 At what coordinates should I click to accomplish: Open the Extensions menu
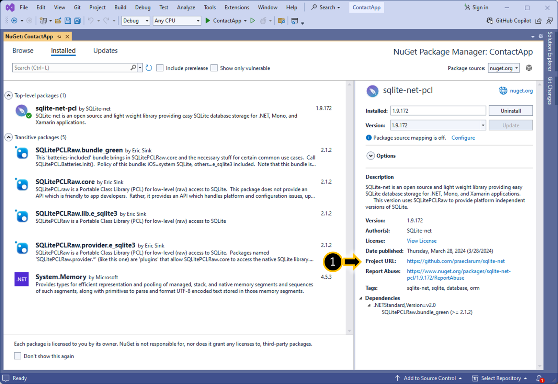[237, 7]
